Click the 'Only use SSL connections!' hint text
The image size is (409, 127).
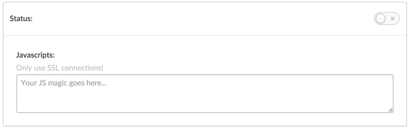coord(60,68)
